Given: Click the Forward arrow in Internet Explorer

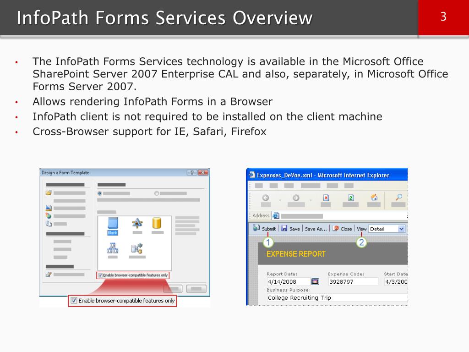Looking at the screenshot, I should (x=296, y=198).
